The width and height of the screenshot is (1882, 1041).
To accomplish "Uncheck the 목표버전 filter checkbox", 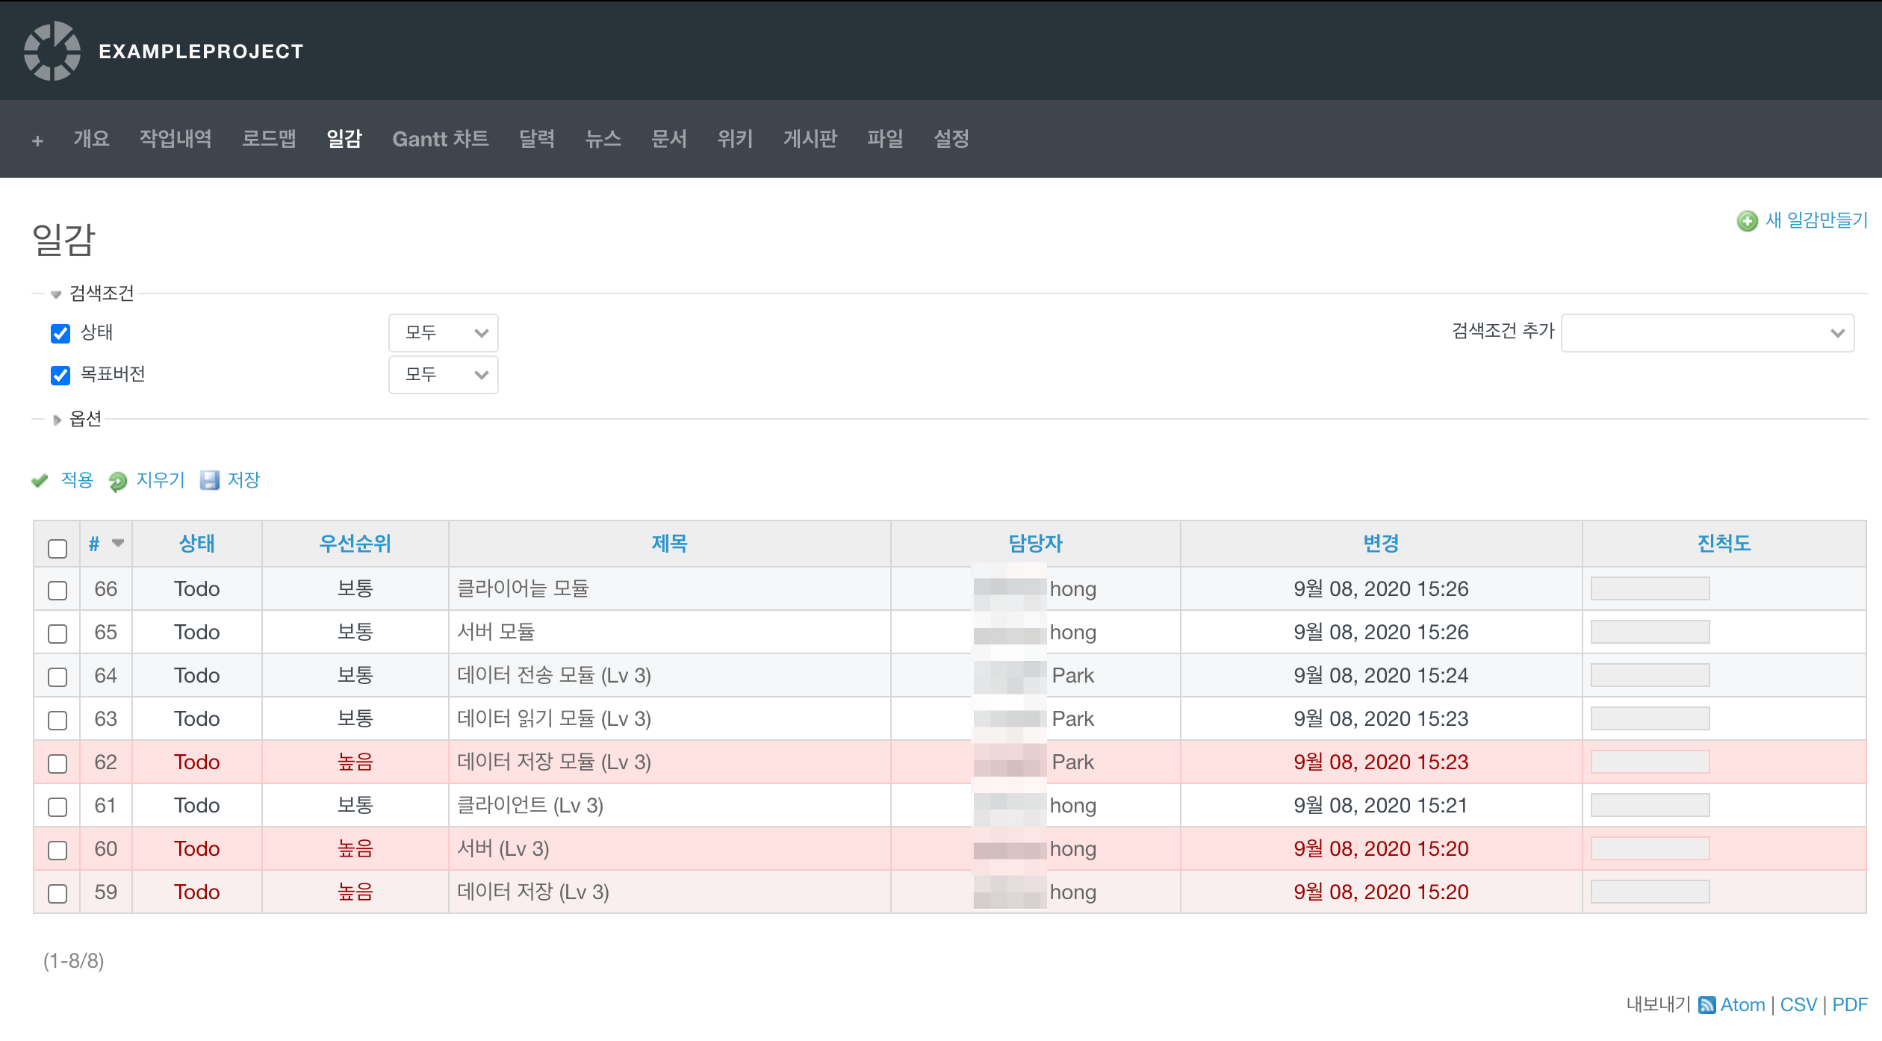I will point(60,375).
